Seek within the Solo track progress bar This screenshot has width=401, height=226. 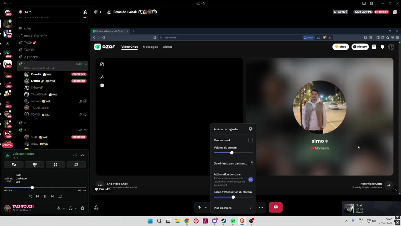pyautogui.click(x=45, y=187)
